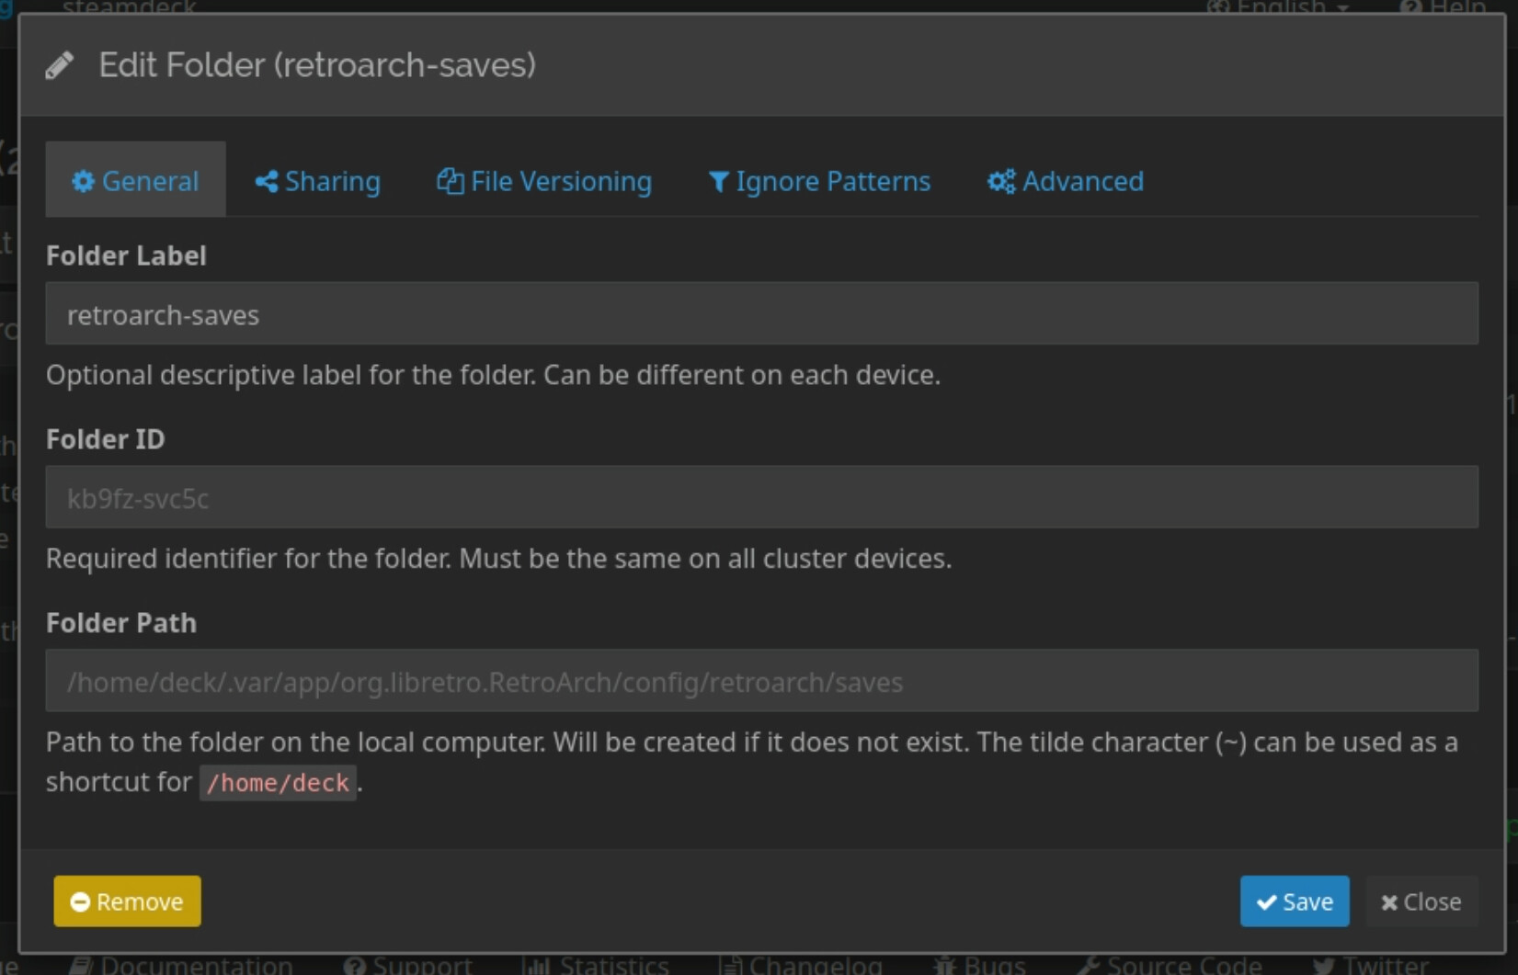Click the cogs icon next to Advanced
The height and width of the screenshot is (975, 1518).
point(999,181)
